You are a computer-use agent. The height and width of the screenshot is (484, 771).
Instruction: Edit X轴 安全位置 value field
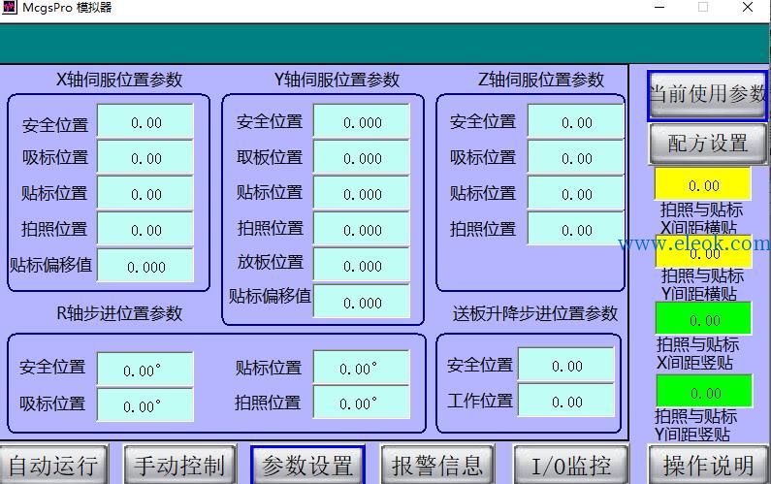point(145,121)
